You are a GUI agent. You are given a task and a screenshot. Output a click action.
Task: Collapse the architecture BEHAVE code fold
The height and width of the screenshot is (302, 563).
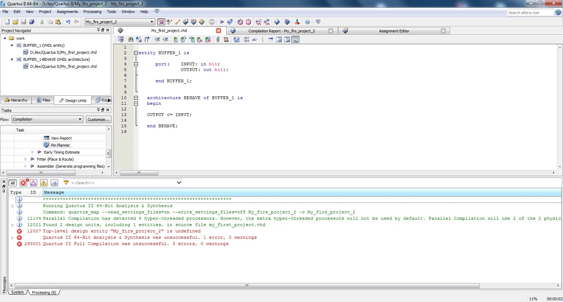pos(136,98)
